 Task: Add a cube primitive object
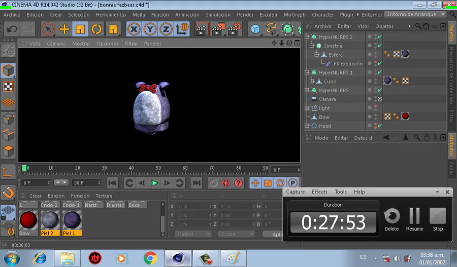255,29
